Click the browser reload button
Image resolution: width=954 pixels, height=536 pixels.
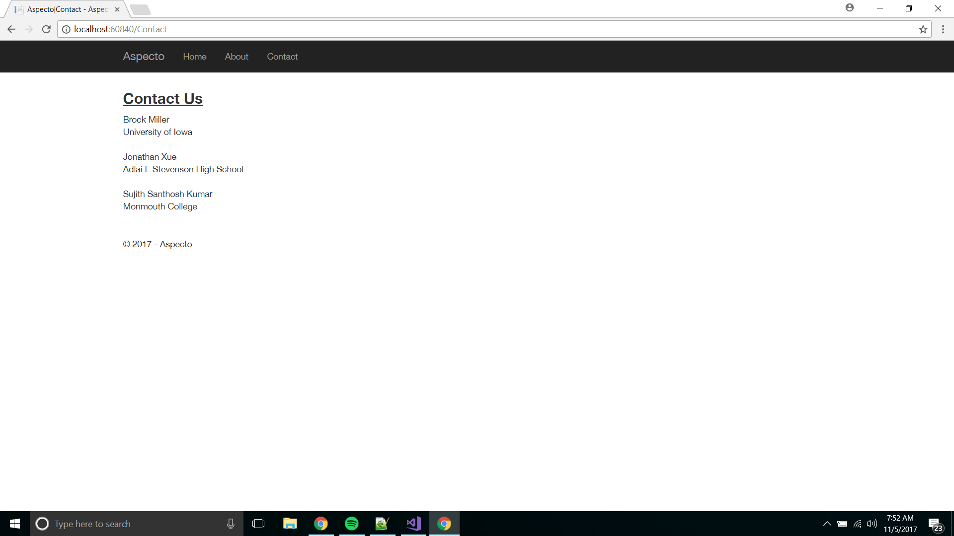46,29
